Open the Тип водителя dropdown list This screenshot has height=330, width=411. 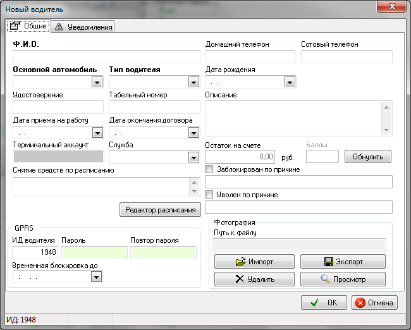click(x=193, y=82)
